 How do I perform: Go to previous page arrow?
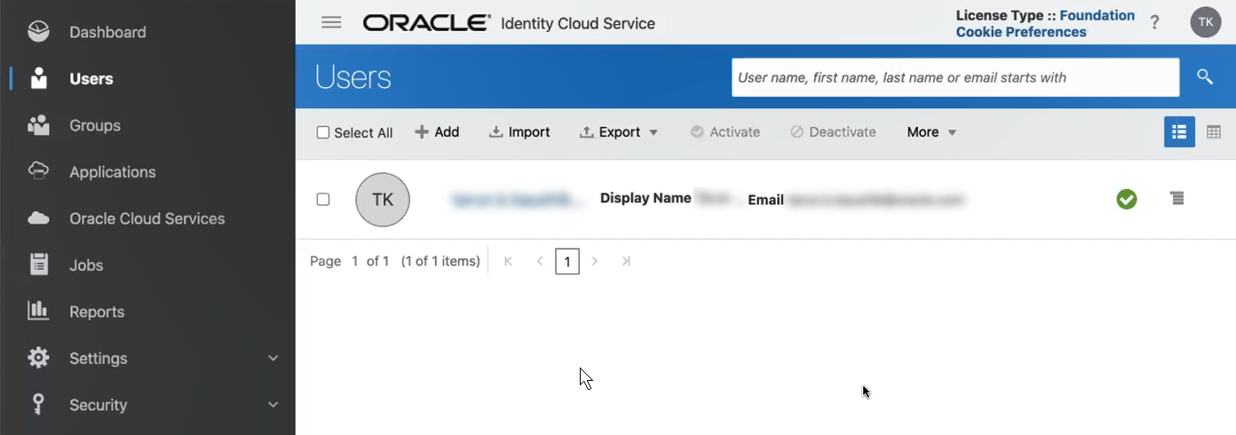coord(539,261)
